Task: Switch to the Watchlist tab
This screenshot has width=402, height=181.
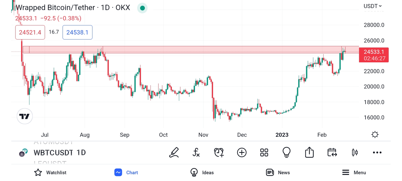Action: 50,173
